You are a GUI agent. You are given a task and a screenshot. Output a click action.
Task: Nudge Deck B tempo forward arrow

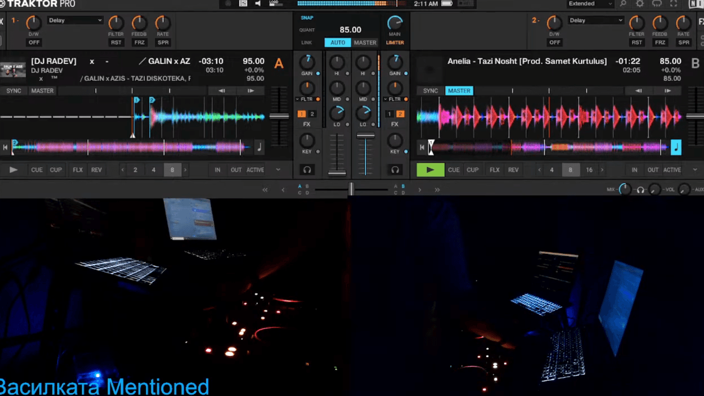point(667,91)
